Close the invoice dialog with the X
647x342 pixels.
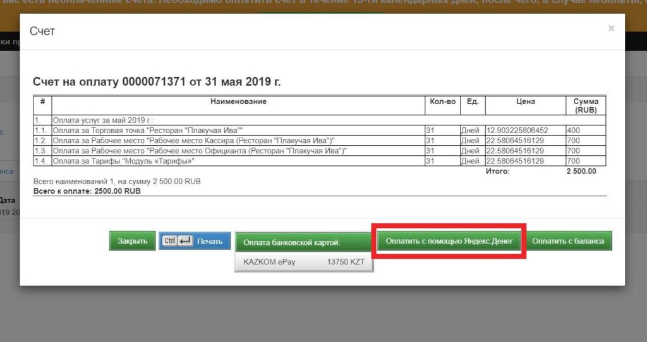611,28
